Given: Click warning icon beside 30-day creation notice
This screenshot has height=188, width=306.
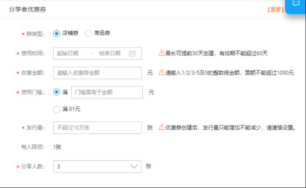Looking at the screenshot, I should (x=162, y=53).
